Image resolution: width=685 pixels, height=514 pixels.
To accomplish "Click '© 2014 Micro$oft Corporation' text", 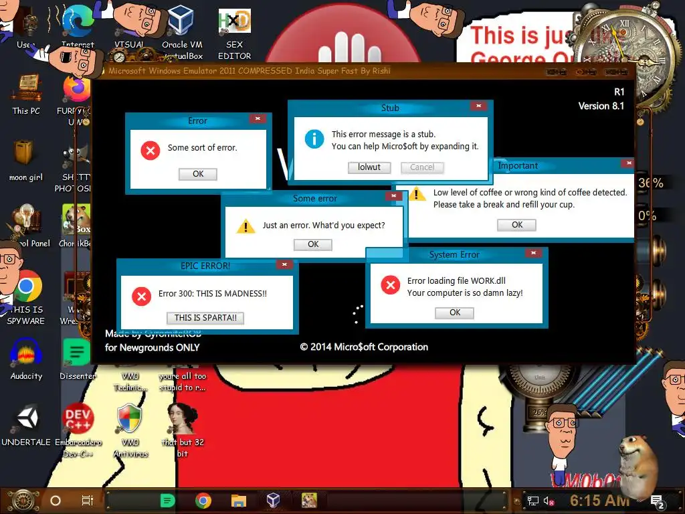I will [x=364, y=347].
